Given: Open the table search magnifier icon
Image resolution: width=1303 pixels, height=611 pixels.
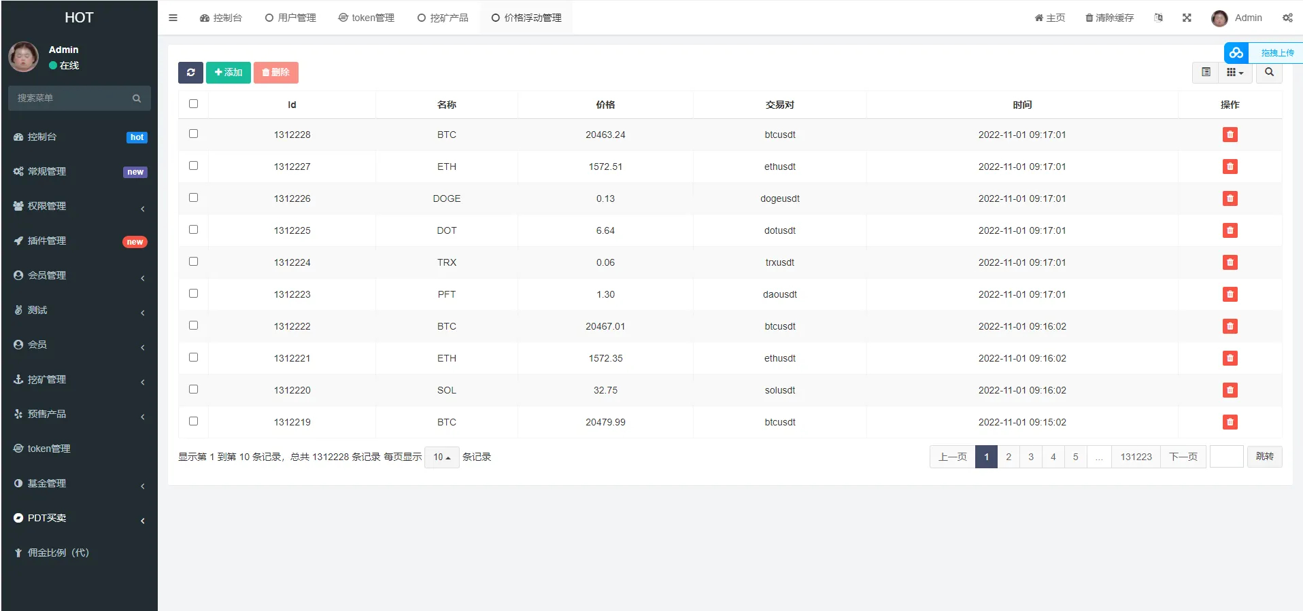Looking at the screenshot, I should 1269,72.
